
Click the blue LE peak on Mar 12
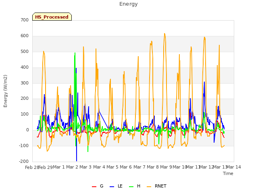pos(204,82)
